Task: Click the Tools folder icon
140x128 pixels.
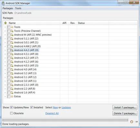Action: (x=12, y=27)
